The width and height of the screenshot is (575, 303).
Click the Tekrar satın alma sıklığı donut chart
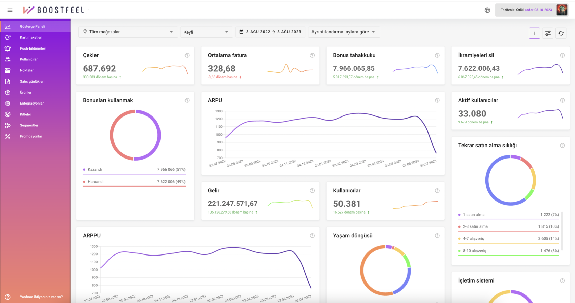coord(510,180)
